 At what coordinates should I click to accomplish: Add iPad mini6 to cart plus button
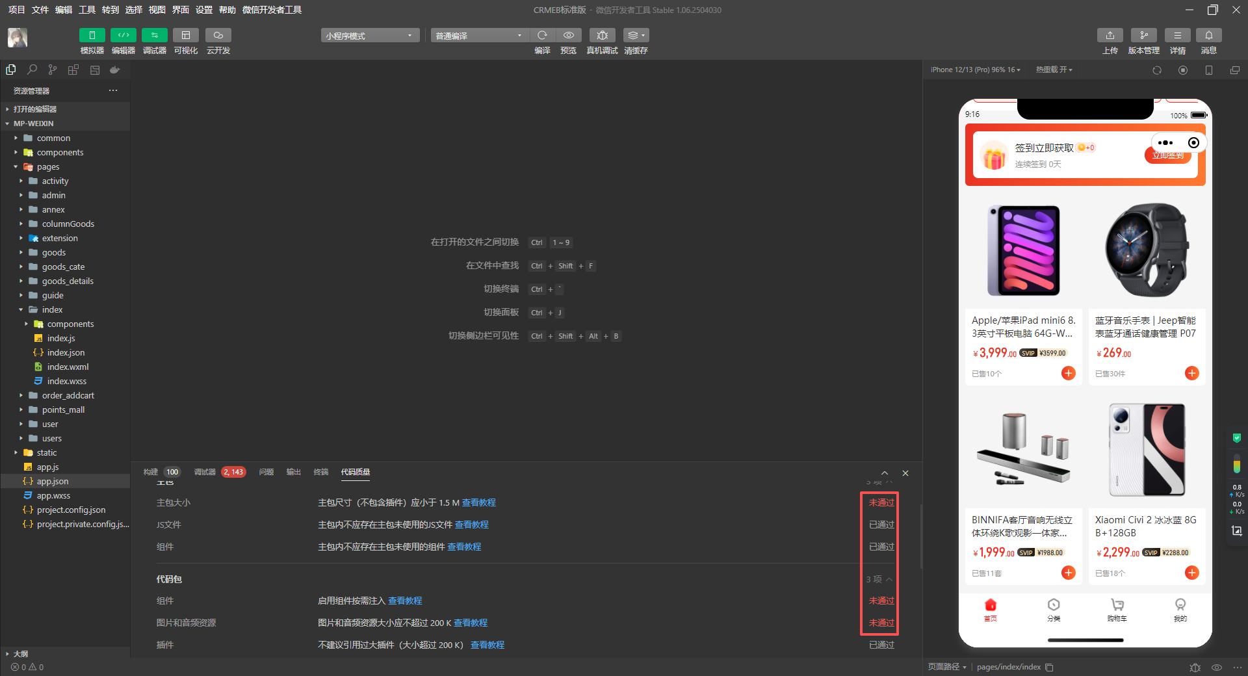[1069, 373]
